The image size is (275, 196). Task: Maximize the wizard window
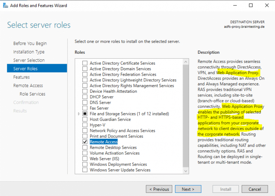click(x=251, y=5)
